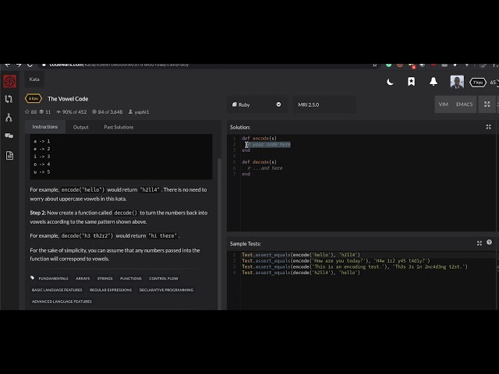This screenshot has width=499, height=374.
Task: Click the ADVANCED LANGUAGE FEATURES tag
Action: click(x=62, y=302)
